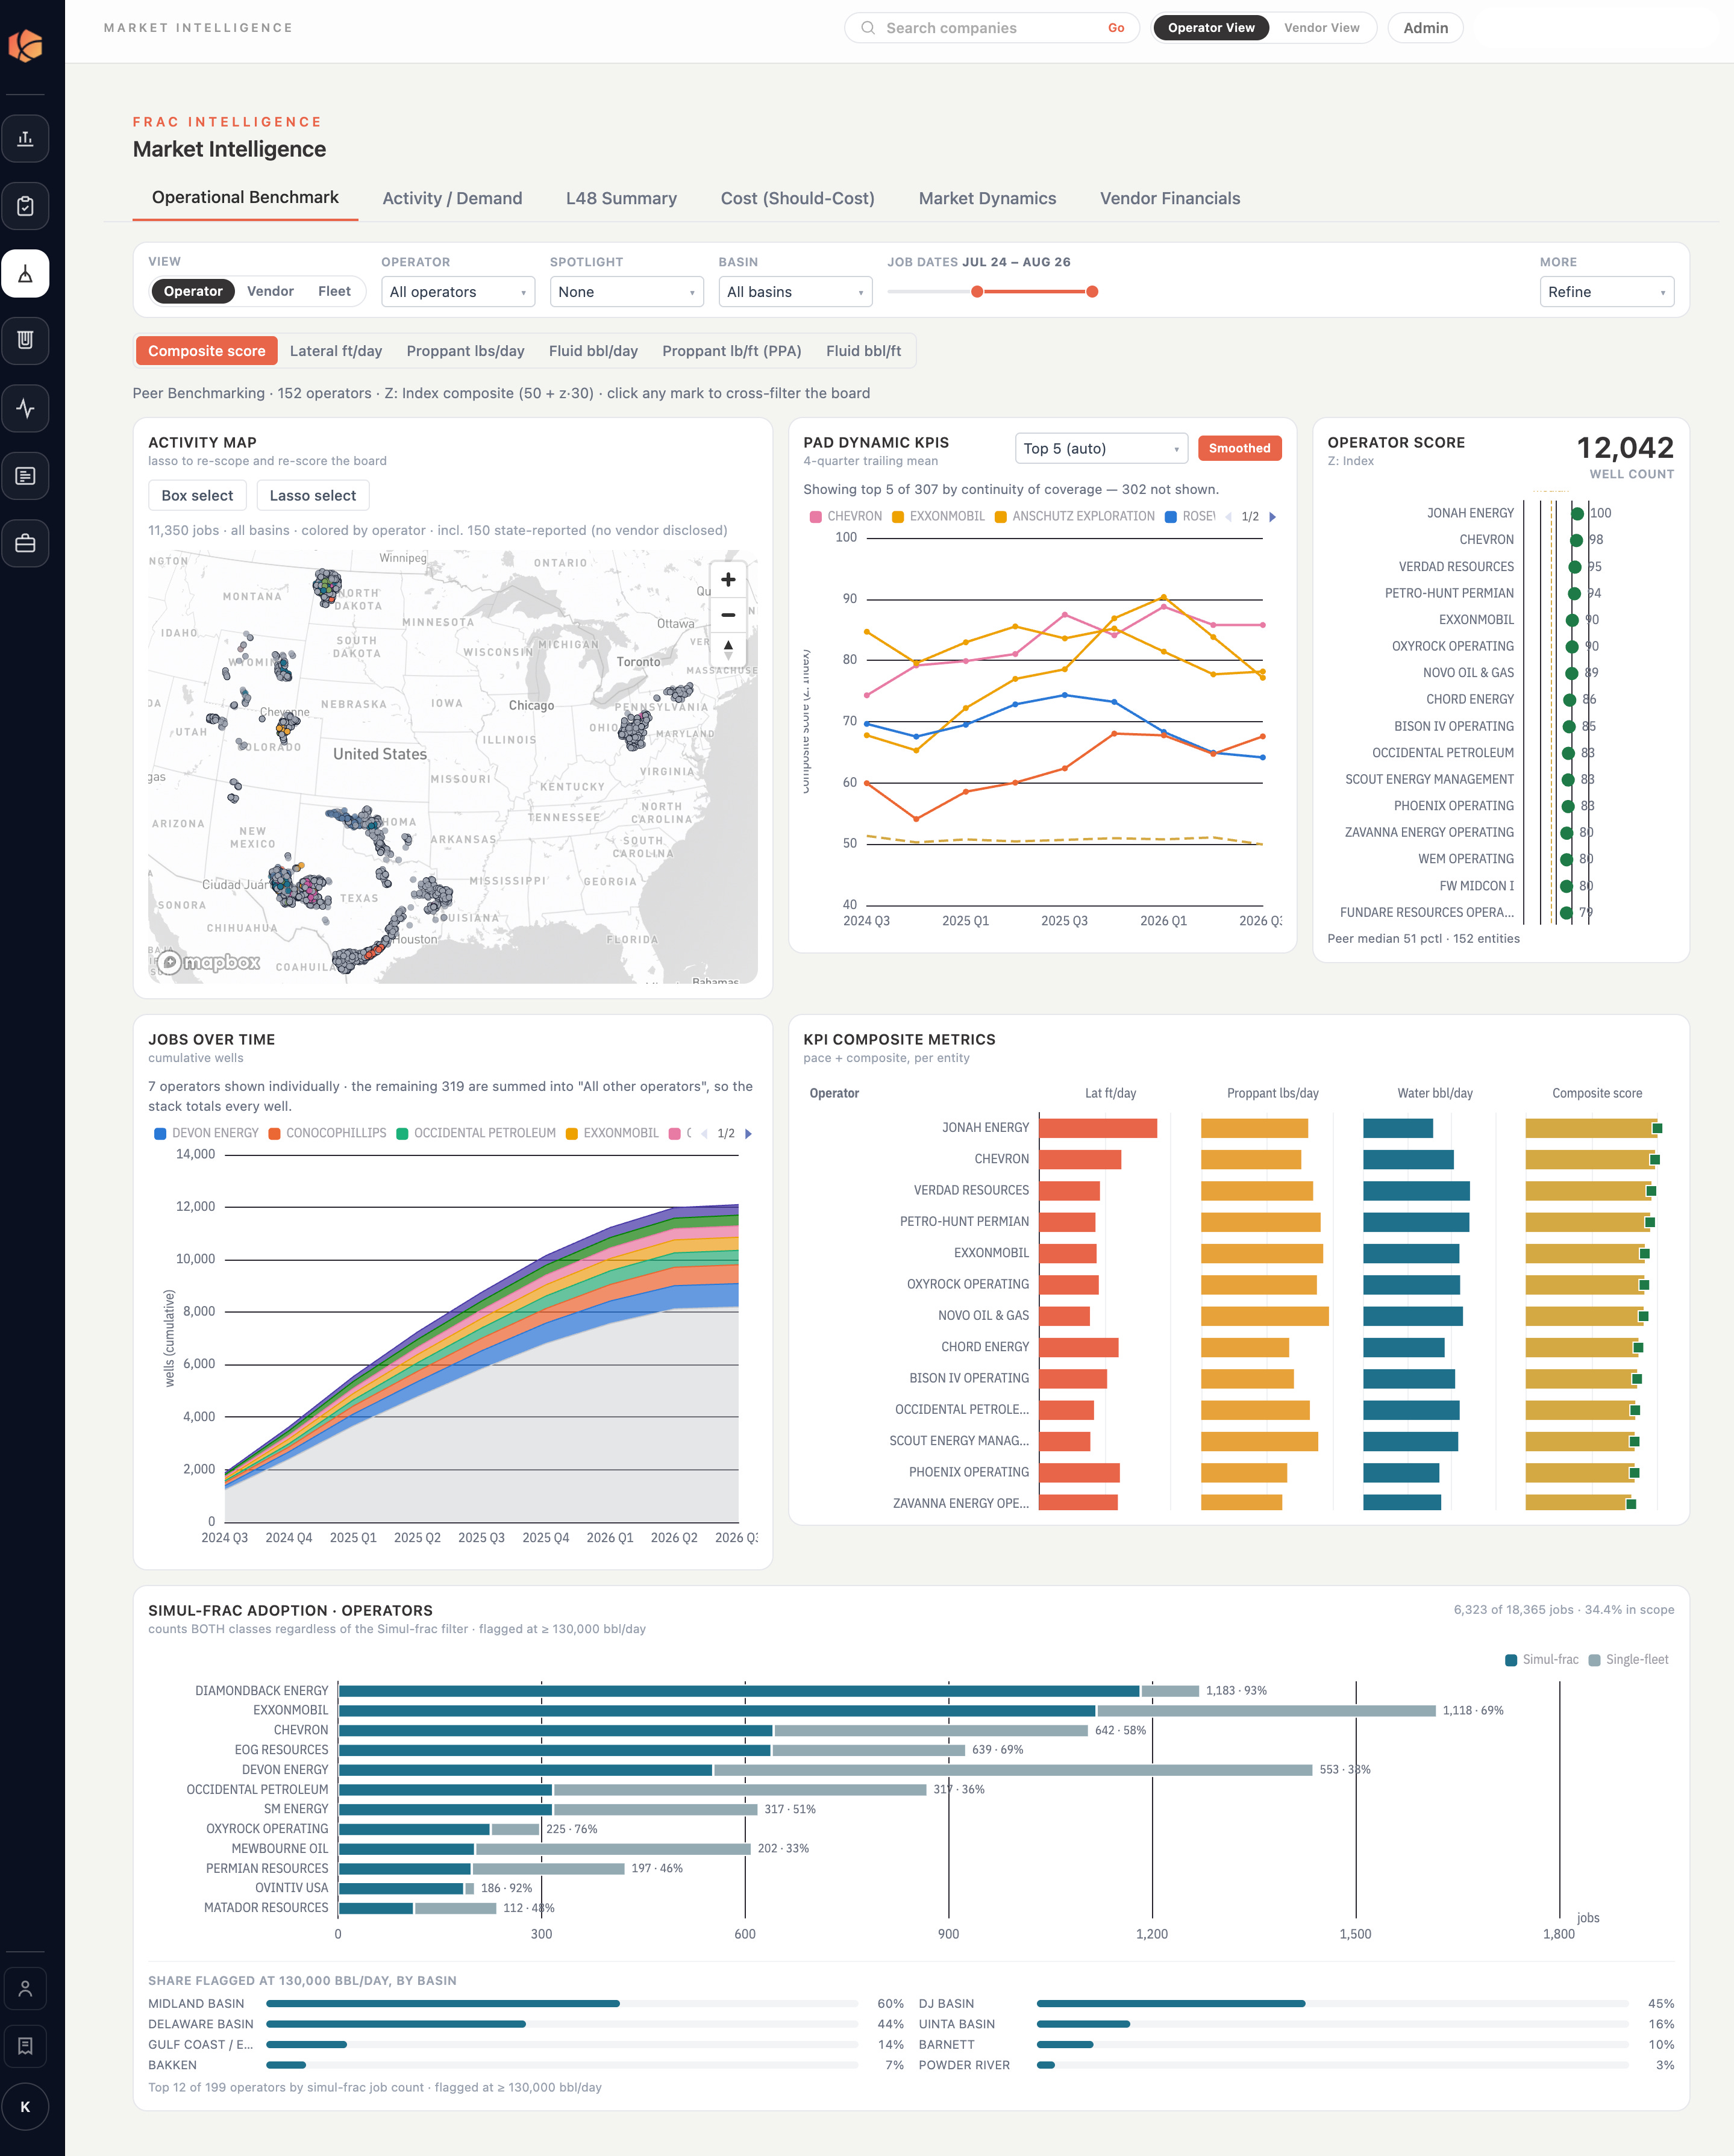The image size is (1734, 2156).
Task: Open the user profile sidebar icon
Action: [x=25, y=1988]
